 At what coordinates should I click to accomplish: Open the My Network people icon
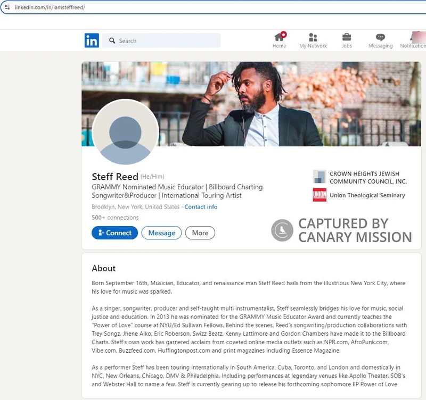click(x=313, y=37)
